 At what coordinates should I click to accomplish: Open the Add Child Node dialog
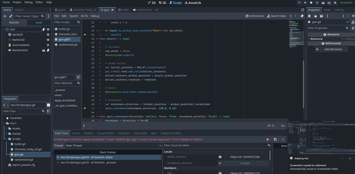4,16
